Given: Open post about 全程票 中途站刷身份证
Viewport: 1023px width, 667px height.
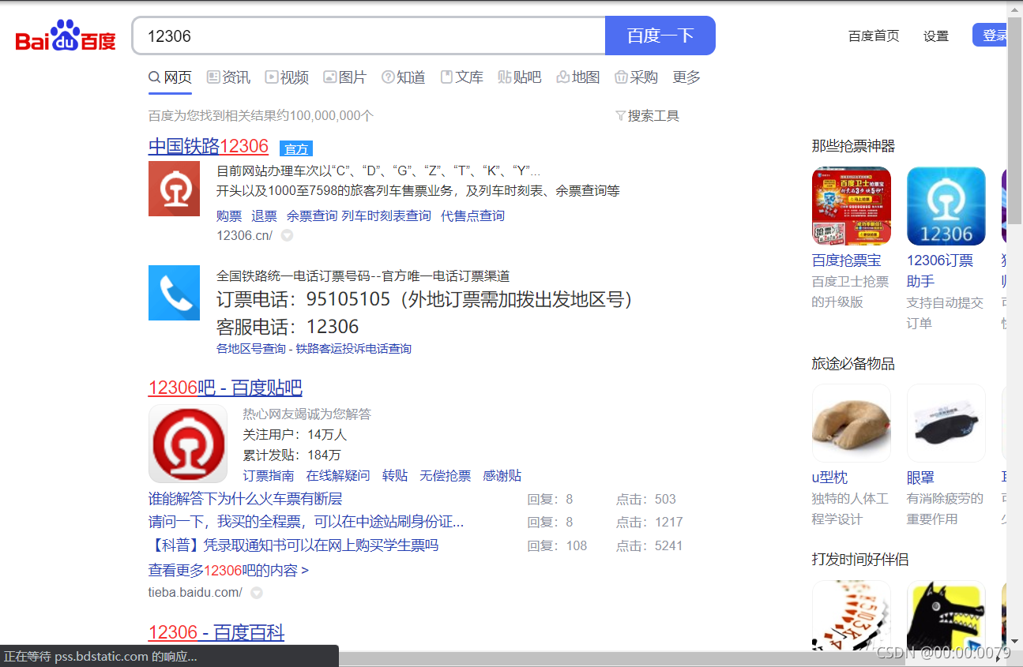Looking at the screenshot, I should tap(307, 522).
